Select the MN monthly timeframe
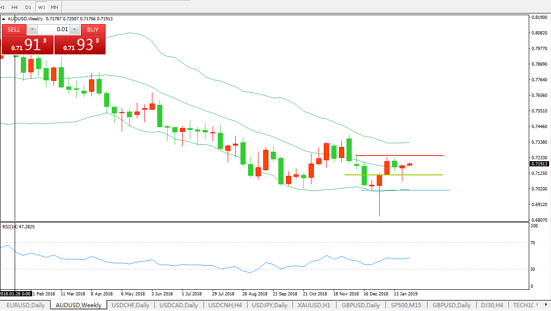The height and width of the screenshot is (311, 551). [55, 7]
